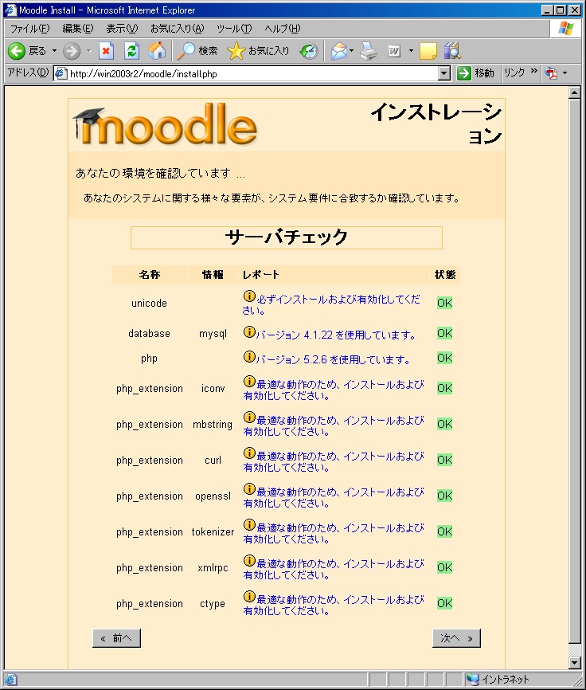Click the 状態 column header
The height and width of the screenshot is (690, 586).
pyautogui.click(x=445, y=275)
